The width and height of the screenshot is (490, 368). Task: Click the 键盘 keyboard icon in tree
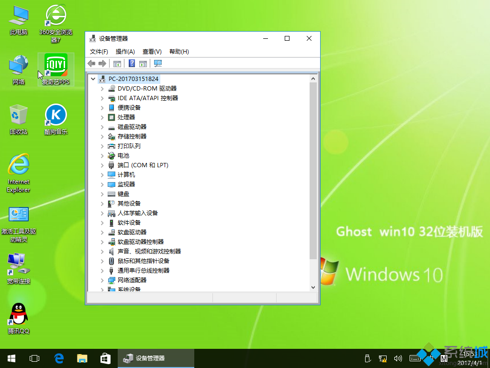(111, 194)
